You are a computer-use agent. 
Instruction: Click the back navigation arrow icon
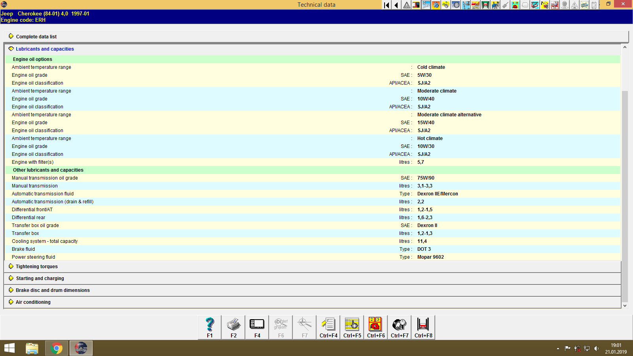point(396,5)
